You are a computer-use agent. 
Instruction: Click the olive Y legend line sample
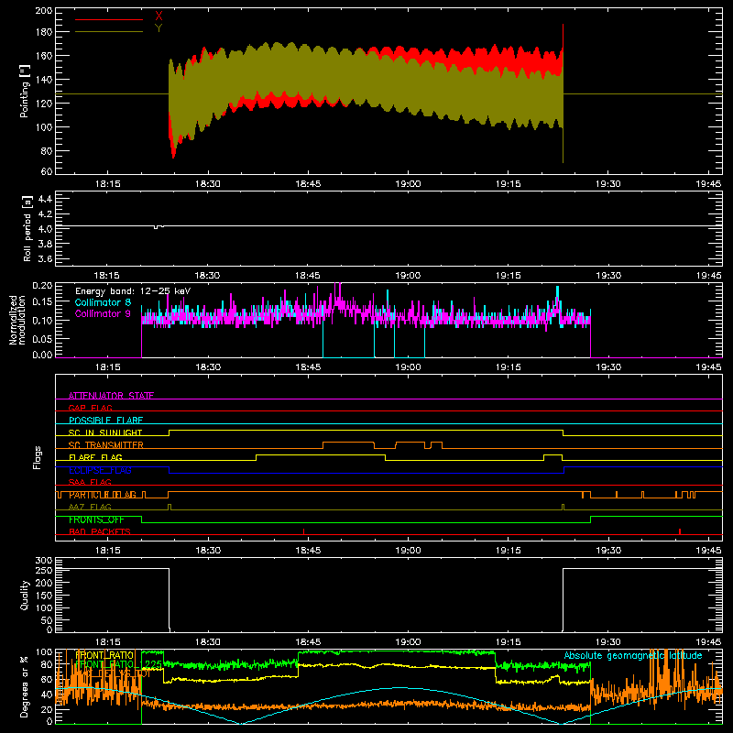pos(109,32)
